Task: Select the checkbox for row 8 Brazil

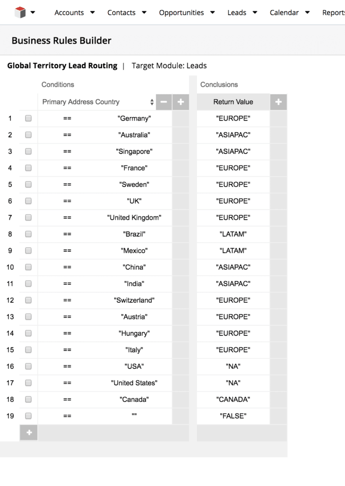Action: [x=28, y=234]
